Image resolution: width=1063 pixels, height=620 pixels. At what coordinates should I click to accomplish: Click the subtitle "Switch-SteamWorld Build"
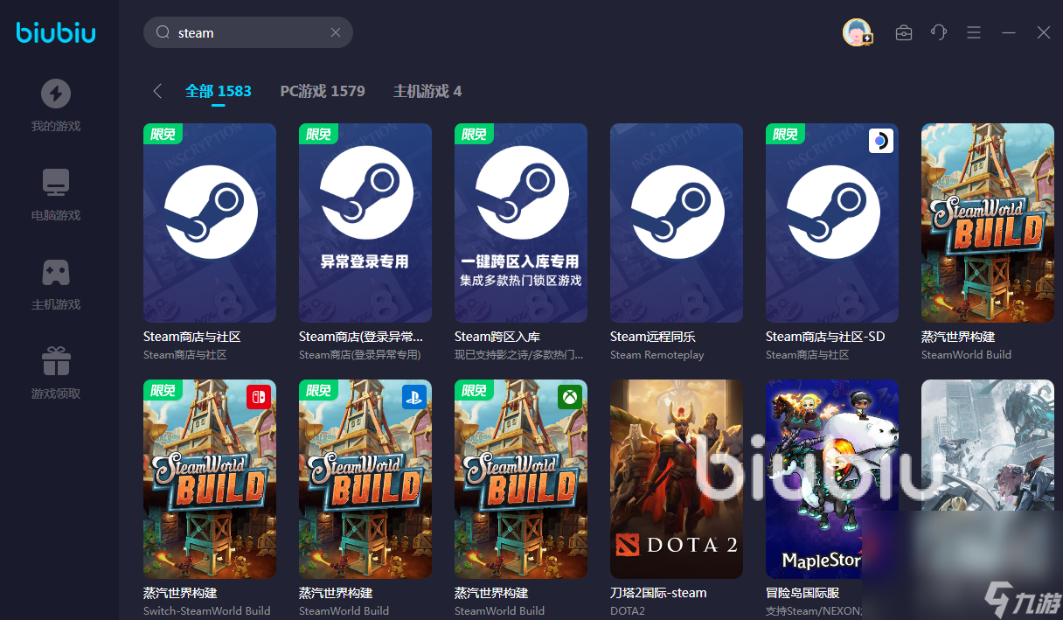coord(207,611)
